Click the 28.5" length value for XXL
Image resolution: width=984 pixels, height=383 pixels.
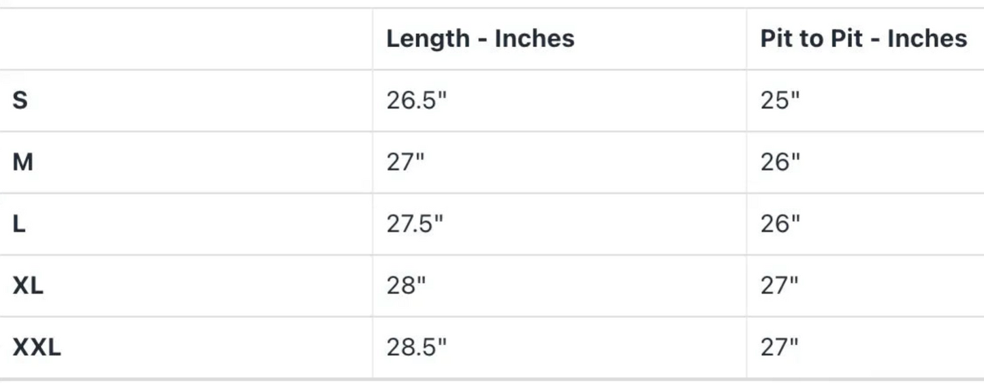[417, 348]
